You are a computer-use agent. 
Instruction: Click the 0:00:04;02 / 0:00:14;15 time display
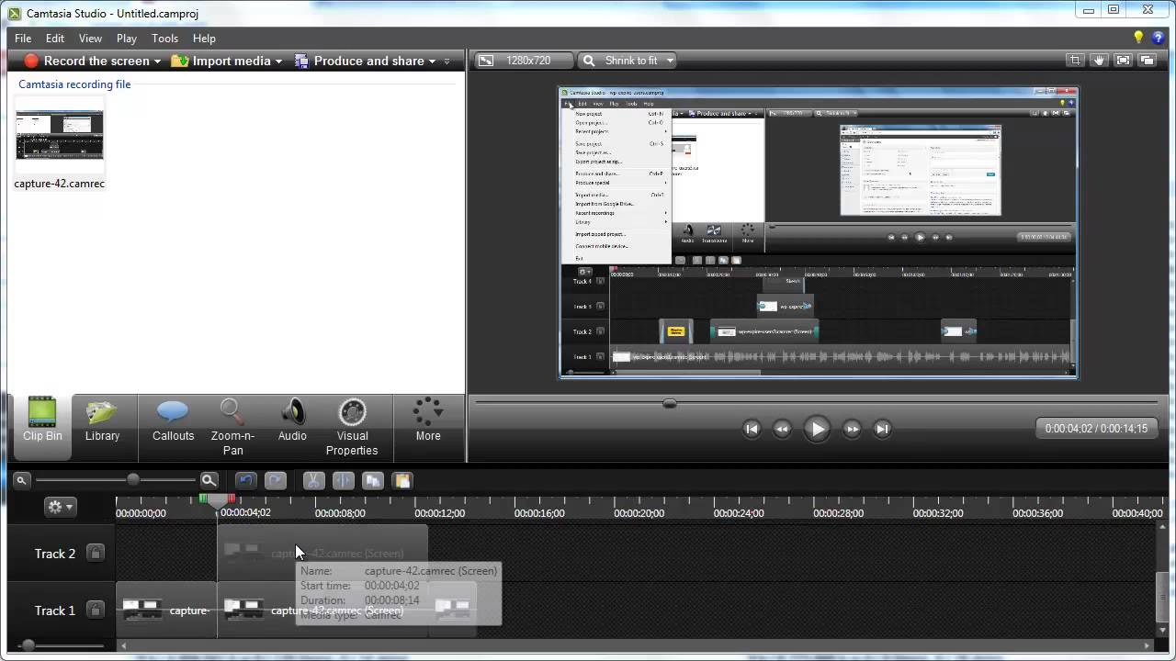1096,429
